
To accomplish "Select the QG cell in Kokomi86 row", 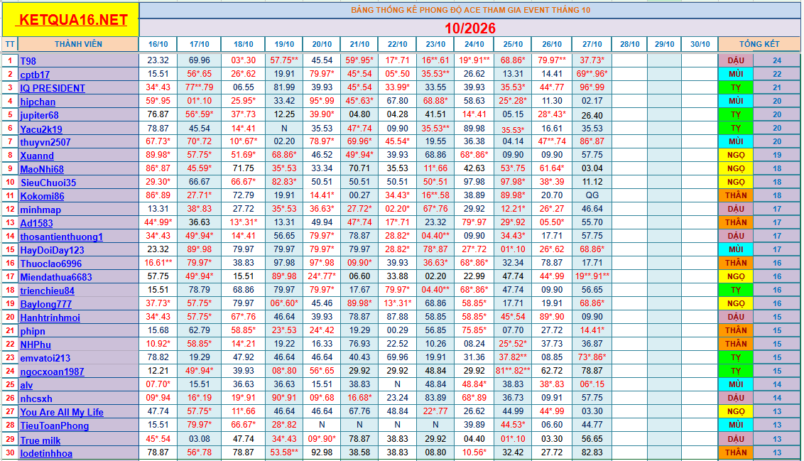I will point(592,195).
